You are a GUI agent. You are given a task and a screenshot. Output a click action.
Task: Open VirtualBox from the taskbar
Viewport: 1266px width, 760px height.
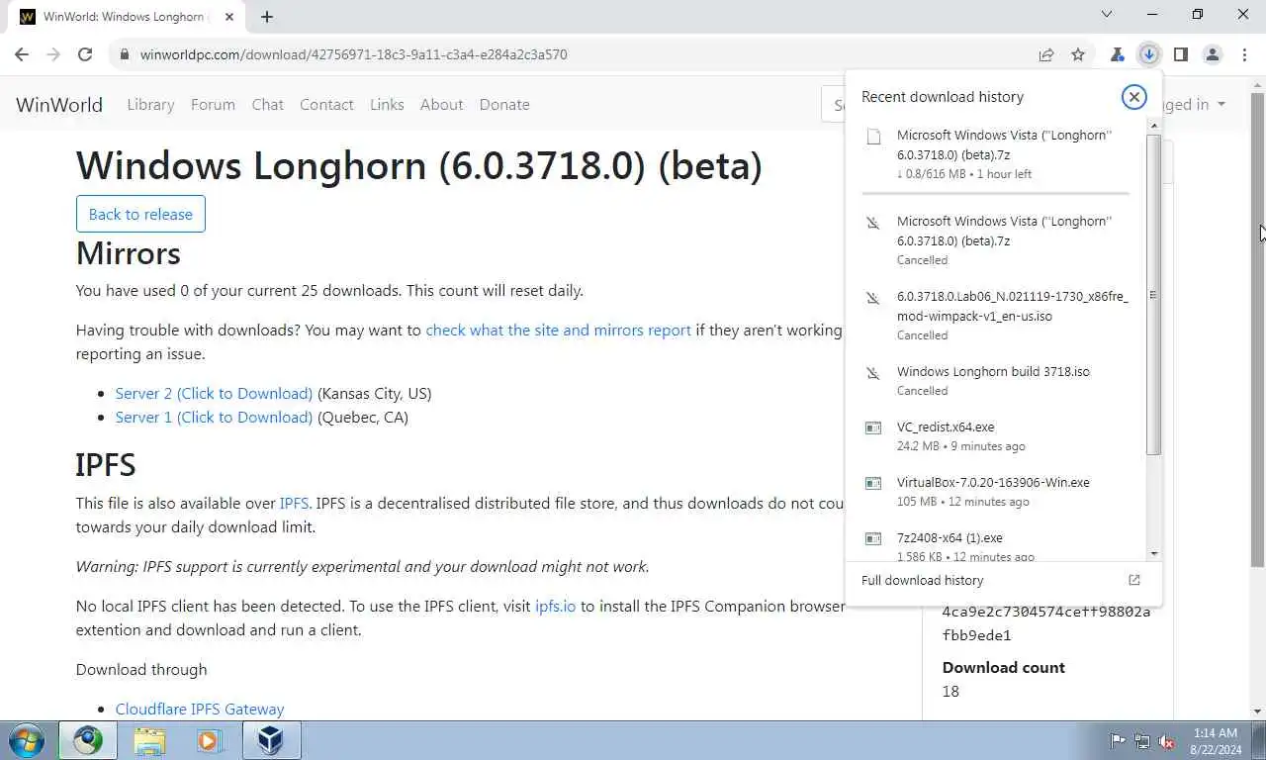[270, 740]
